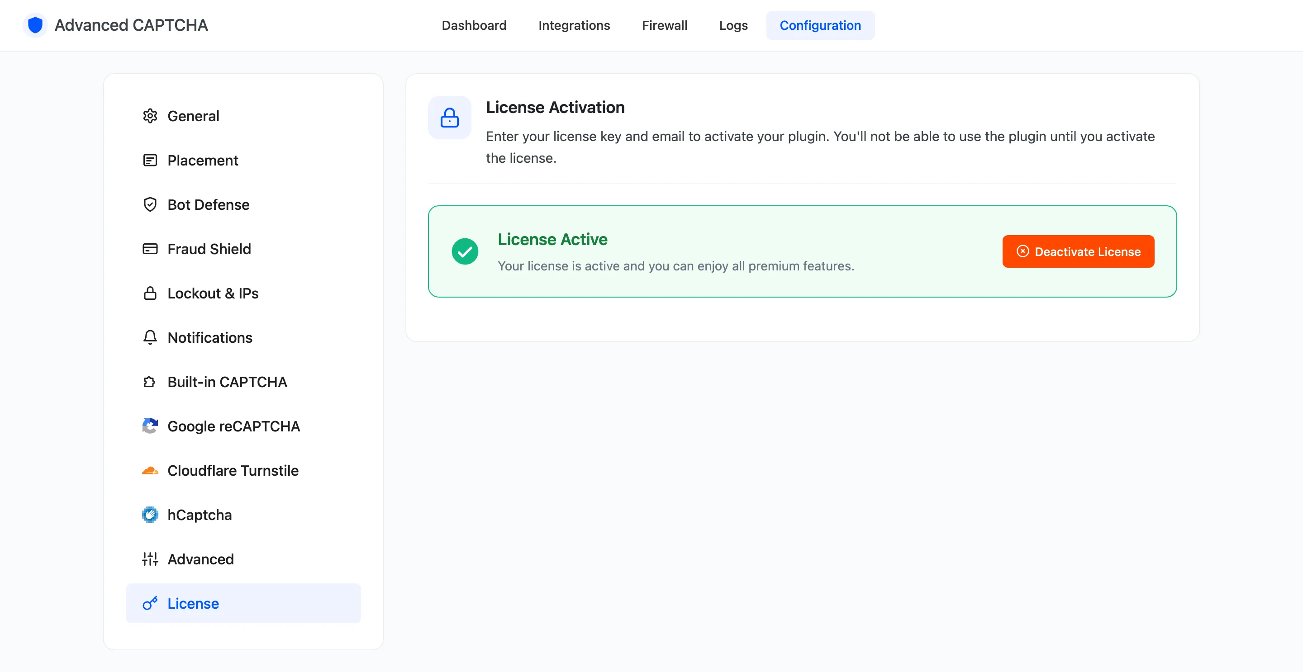
Task: Open hCaptcha label in sidebar
Action: (x=200, y=515)
